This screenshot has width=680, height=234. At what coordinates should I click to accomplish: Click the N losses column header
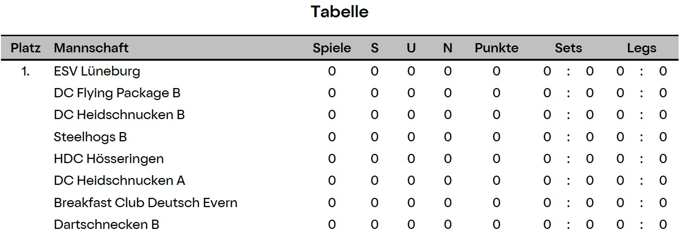pyautogui.click(x=447, y=48)
